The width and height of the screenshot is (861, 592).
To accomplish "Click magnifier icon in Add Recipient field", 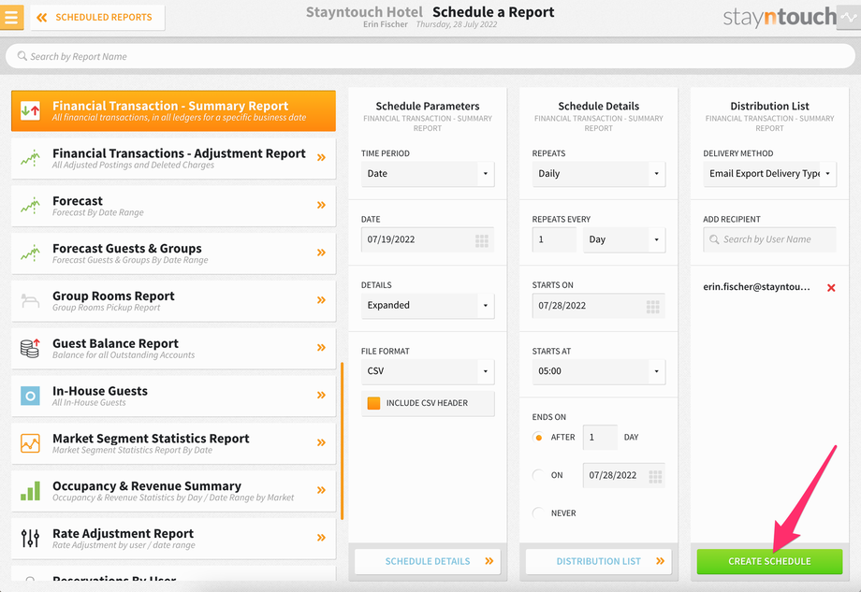I will (714, 239).
